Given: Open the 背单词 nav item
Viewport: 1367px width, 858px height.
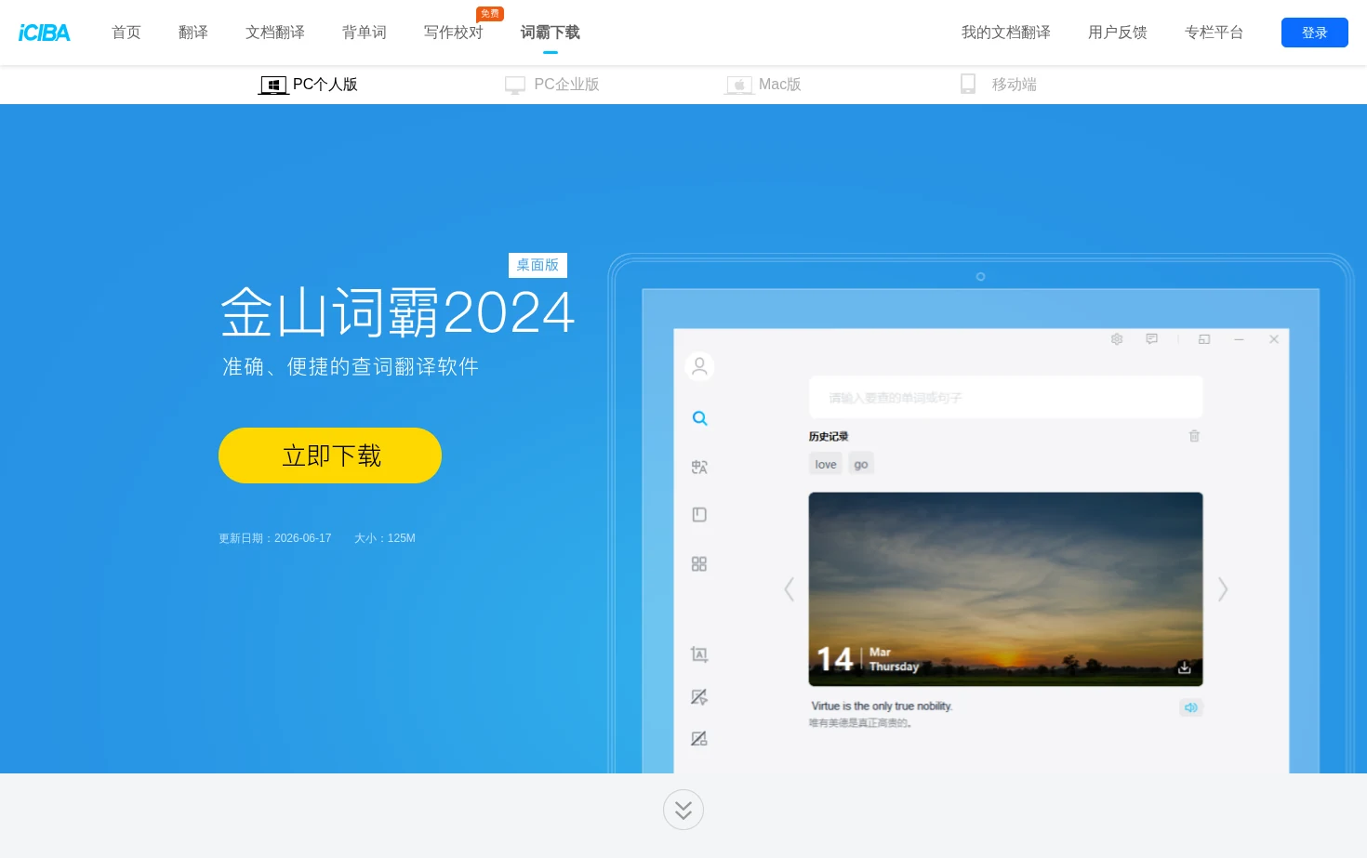Looking at the screenshot, I should 365,33.
